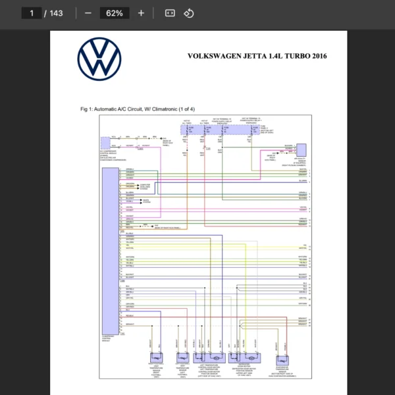Click the A/C compressor control module box
Image resolution: width=395 pixels, height=395 pixels.
pyautogui.click(x=105, y=143)
